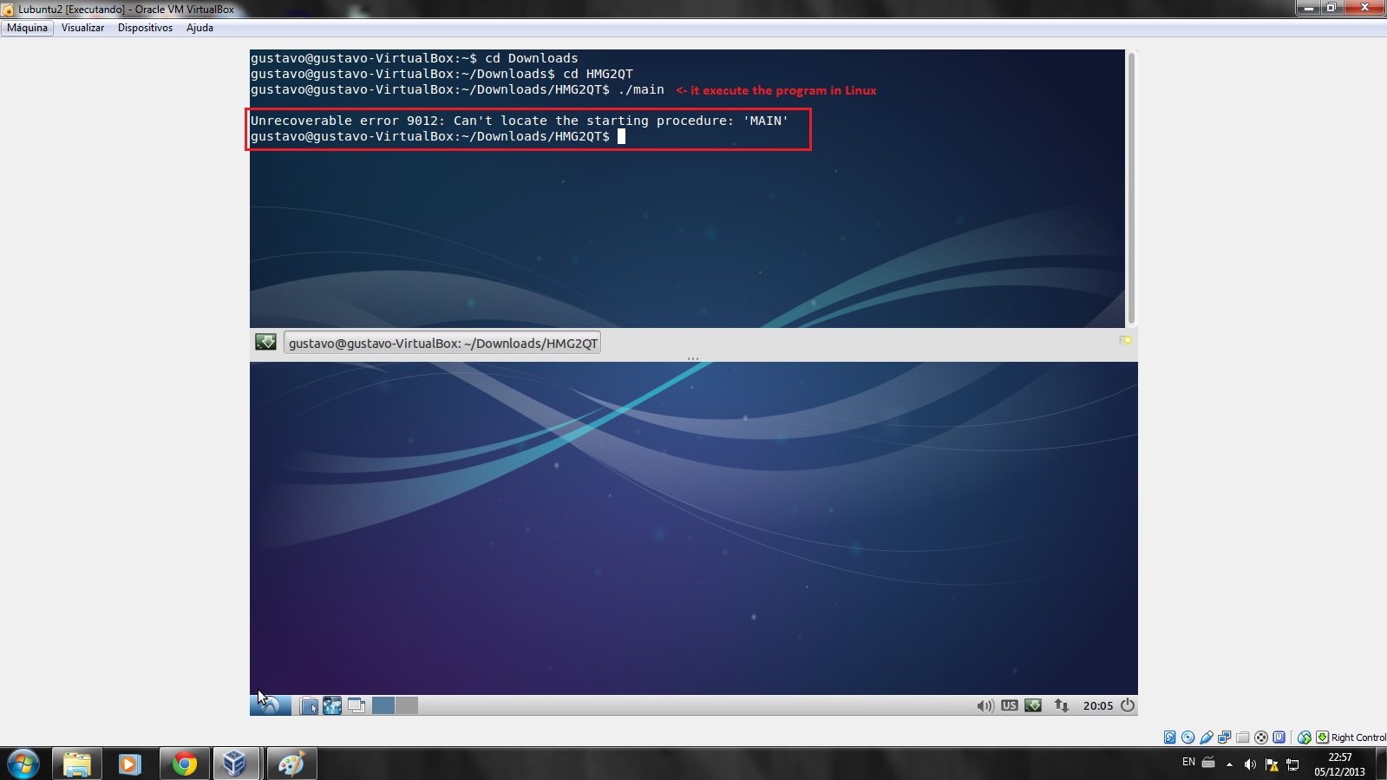The height and width of the screenshot is (780, 1387).
Task: Open Windows Explorer from the taskbar
Action: click(x=76, y=764)
